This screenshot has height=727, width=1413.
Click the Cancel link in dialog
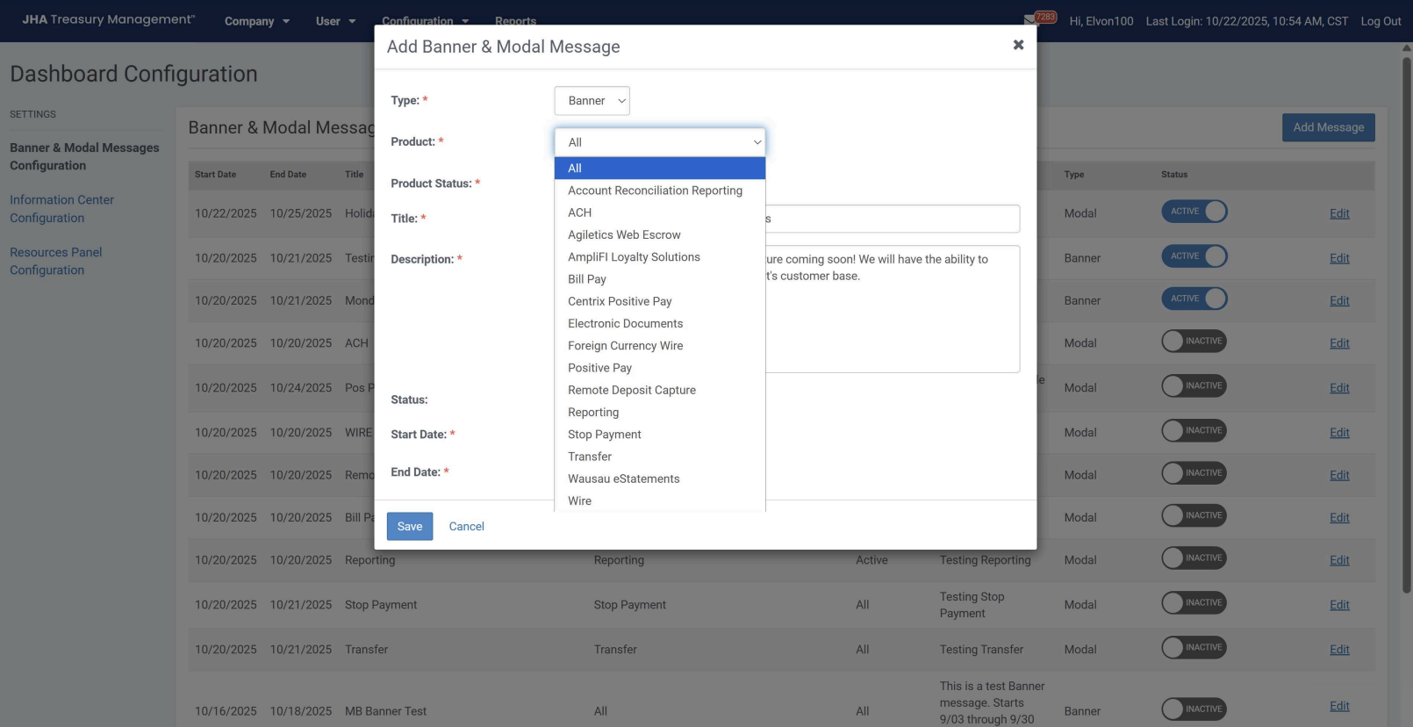pos(466,527)
